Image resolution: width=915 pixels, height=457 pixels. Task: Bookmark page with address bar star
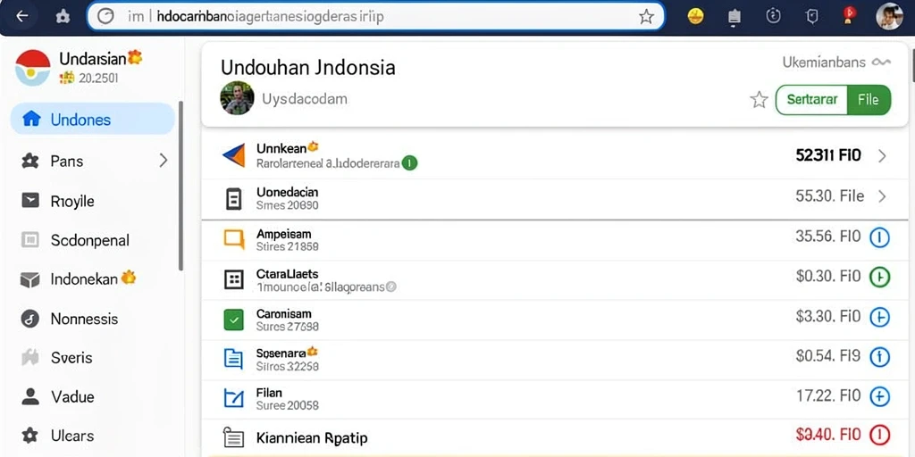click(x=646, y=17)
